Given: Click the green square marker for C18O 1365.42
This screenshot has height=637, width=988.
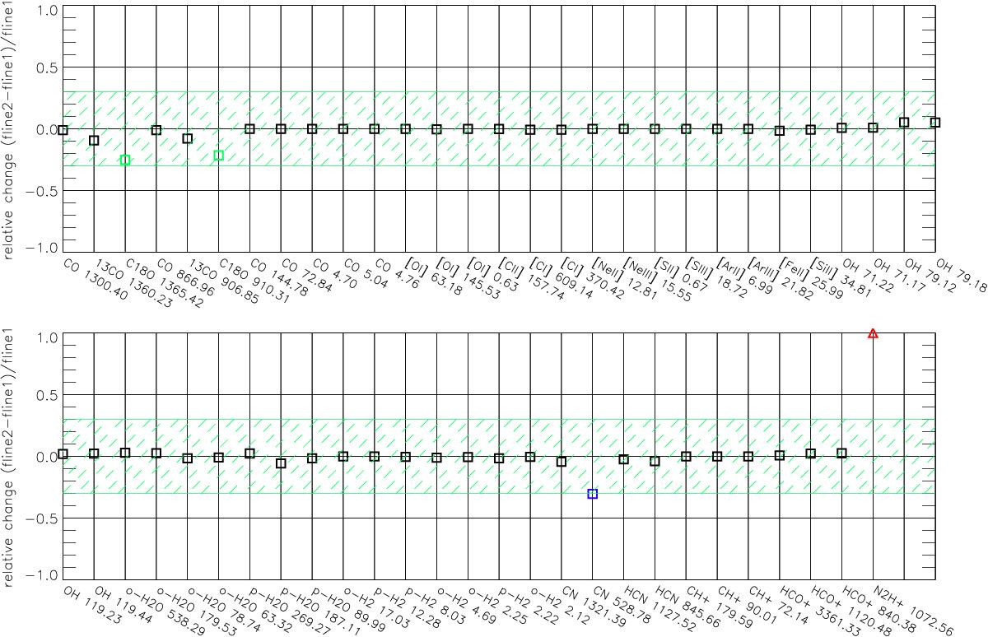Looking at the screenshot, I should (125, 160).
